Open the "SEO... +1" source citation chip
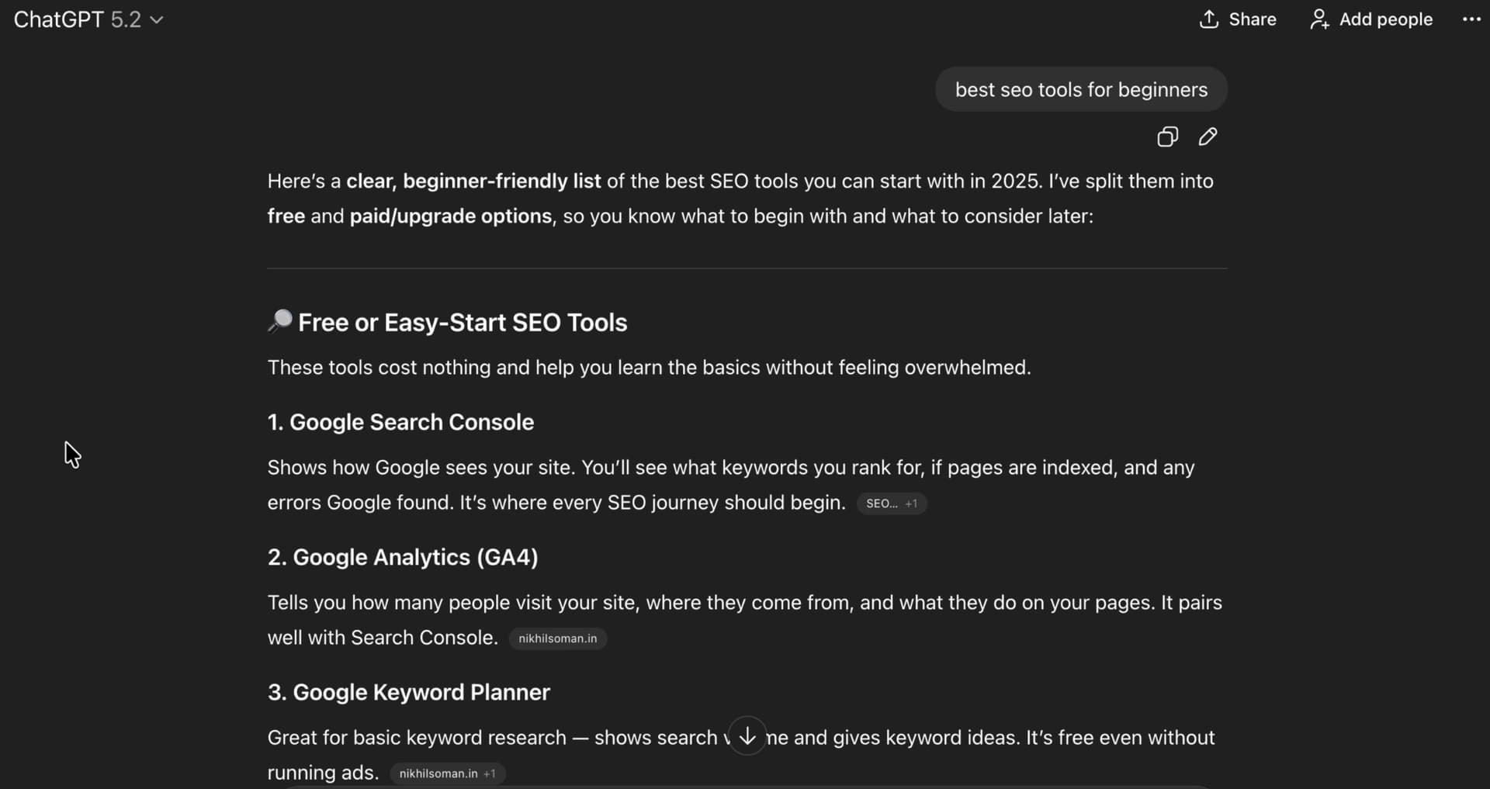Image resolution: width=1490 pixels, height=789 pixels. click(x=892, y=504)
